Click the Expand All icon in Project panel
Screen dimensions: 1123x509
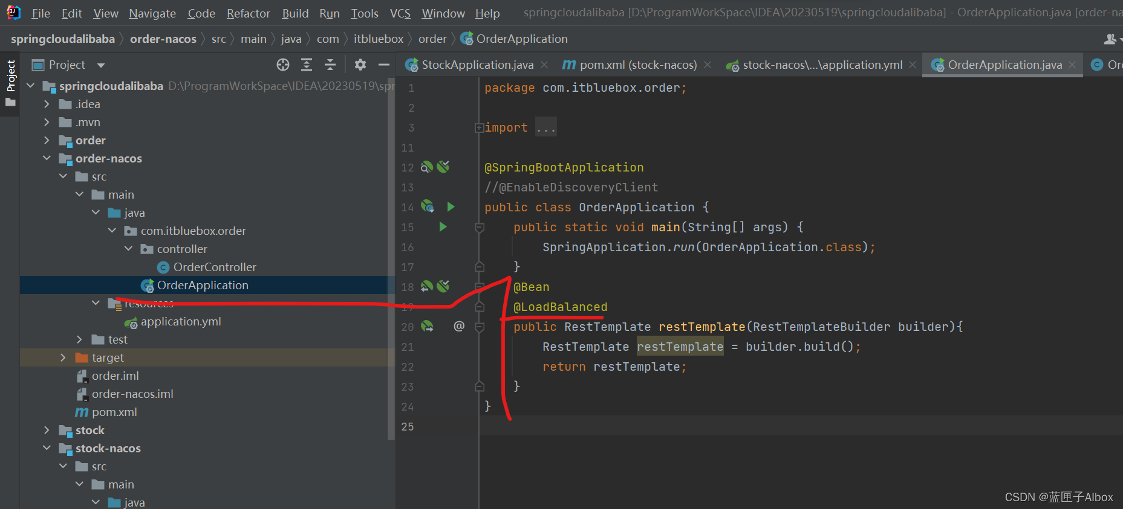coord(307,65)
